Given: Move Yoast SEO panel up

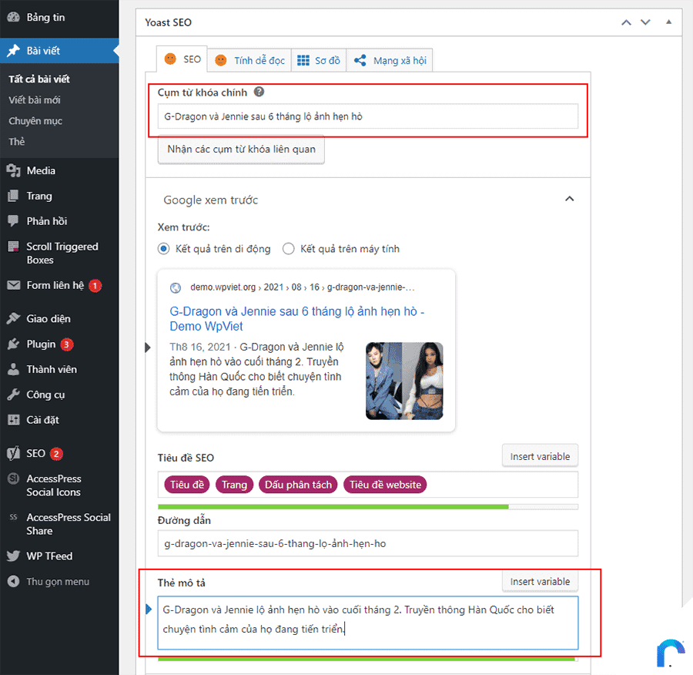Looking at the screenshot, I should (626, 22).
